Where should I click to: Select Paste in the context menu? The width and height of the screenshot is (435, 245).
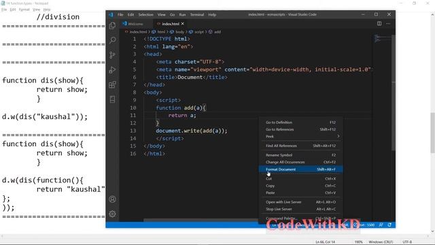tap(300, 193)
